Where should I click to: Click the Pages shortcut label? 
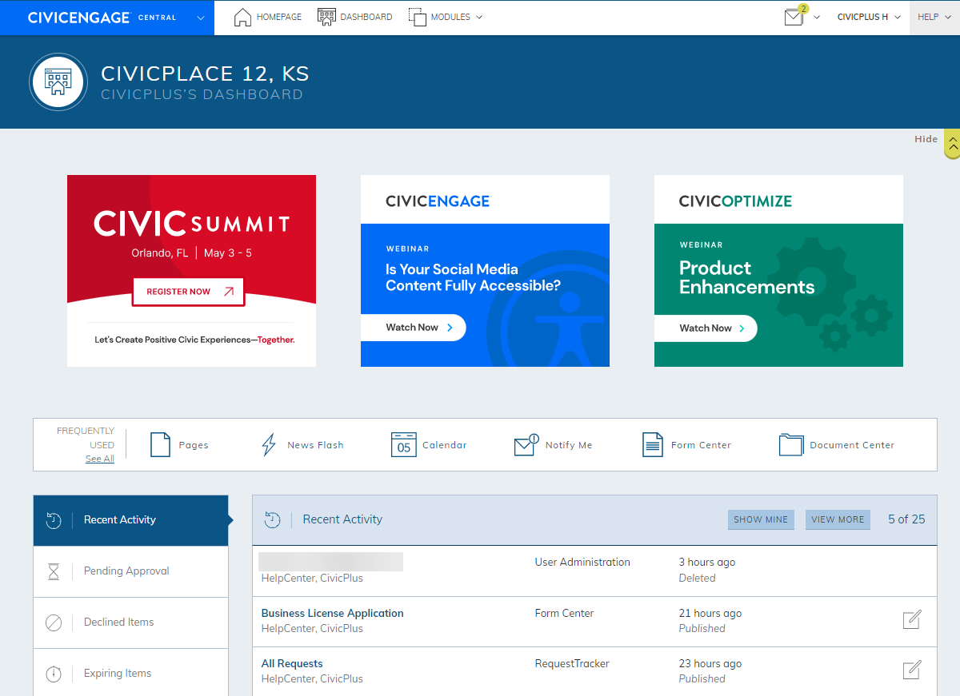[194, 445]
